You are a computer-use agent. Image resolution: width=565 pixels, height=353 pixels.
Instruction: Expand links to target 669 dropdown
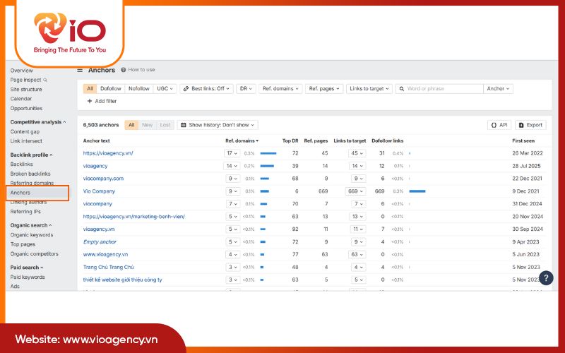click(355, 191)
